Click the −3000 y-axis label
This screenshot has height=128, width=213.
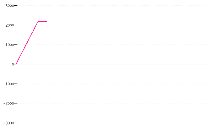click(9, 123)
